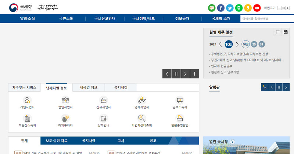Screen dimensions: 294x154
Task: Switch tax schedule to list view
Action: point(278,32)
